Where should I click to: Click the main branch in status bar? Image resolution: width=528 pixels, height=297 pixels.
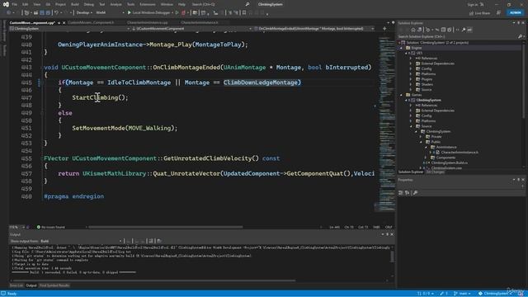coord(462,294)
